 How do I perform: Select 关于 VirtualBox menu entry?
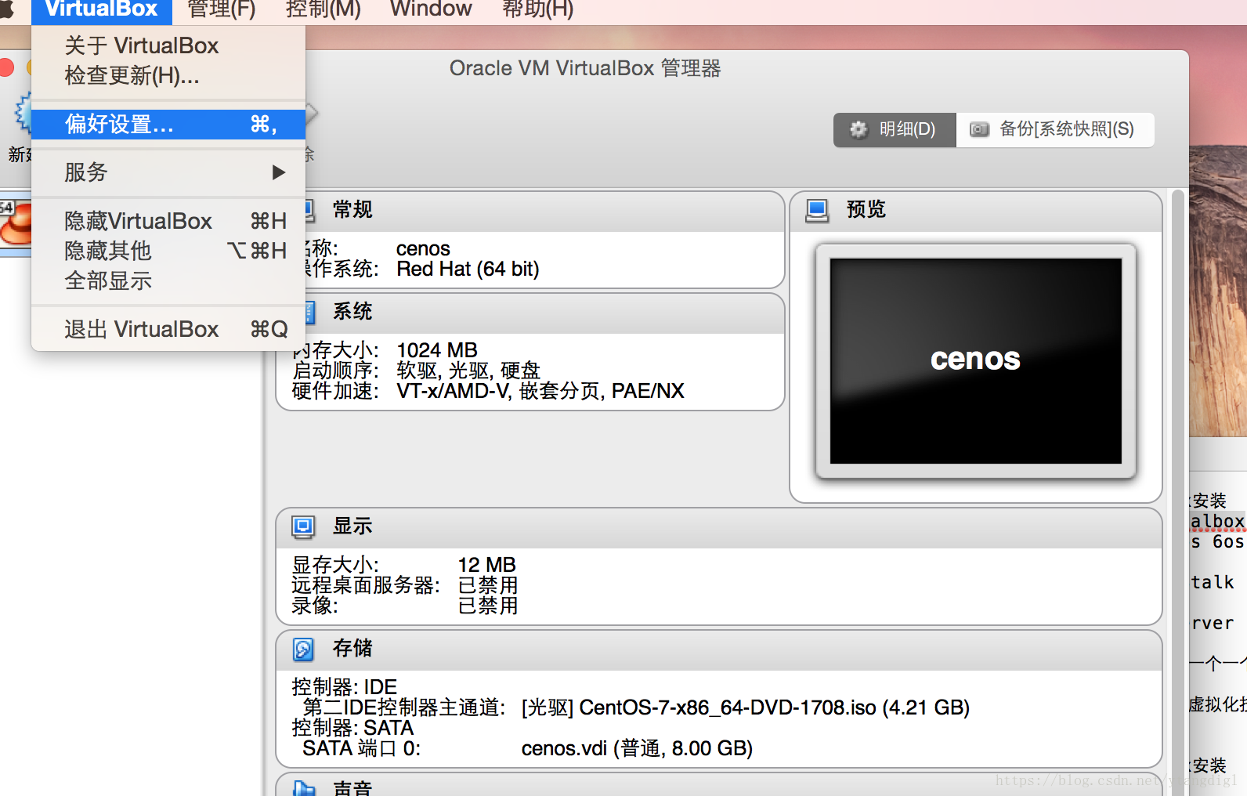[x=168, y=45]
